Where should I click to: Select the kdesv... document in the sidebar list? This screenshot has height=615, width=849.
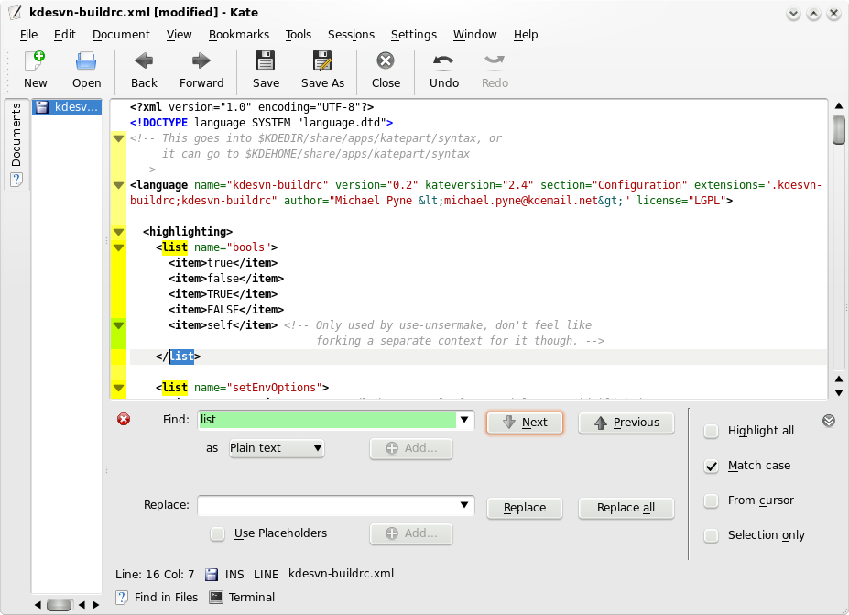coord(67,107)
